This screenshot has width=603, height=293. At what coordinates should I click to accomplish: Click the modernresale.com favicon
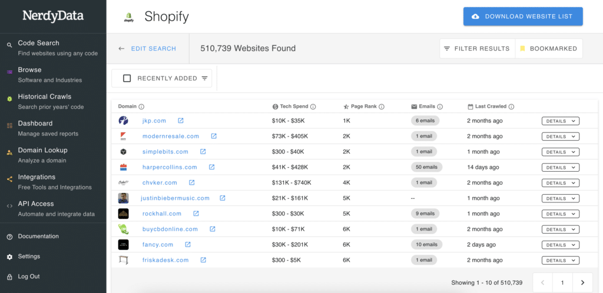point(123,136)
